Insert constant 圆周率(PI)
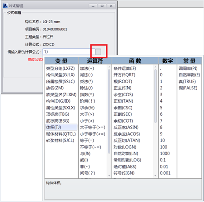The height and width of the screenshot is (202, 204). 188,69
